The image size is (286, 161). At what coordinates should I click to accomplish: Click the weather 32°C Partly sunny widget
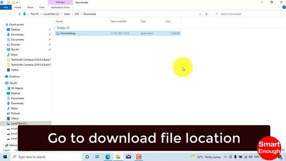(x=206, y=157)
